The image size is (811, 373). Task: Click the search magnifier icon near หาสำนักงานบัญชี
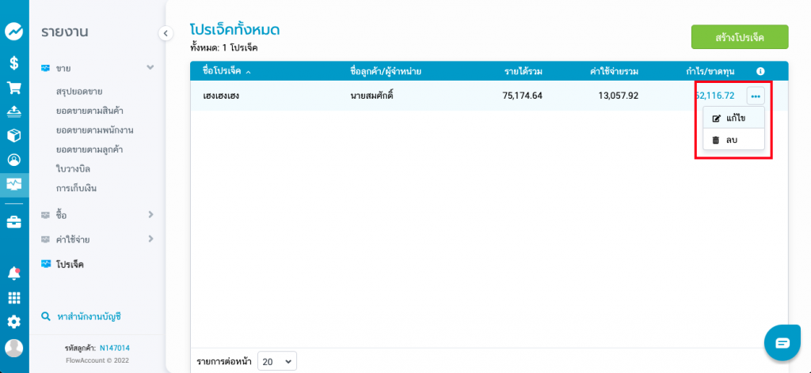coord(45,316)
